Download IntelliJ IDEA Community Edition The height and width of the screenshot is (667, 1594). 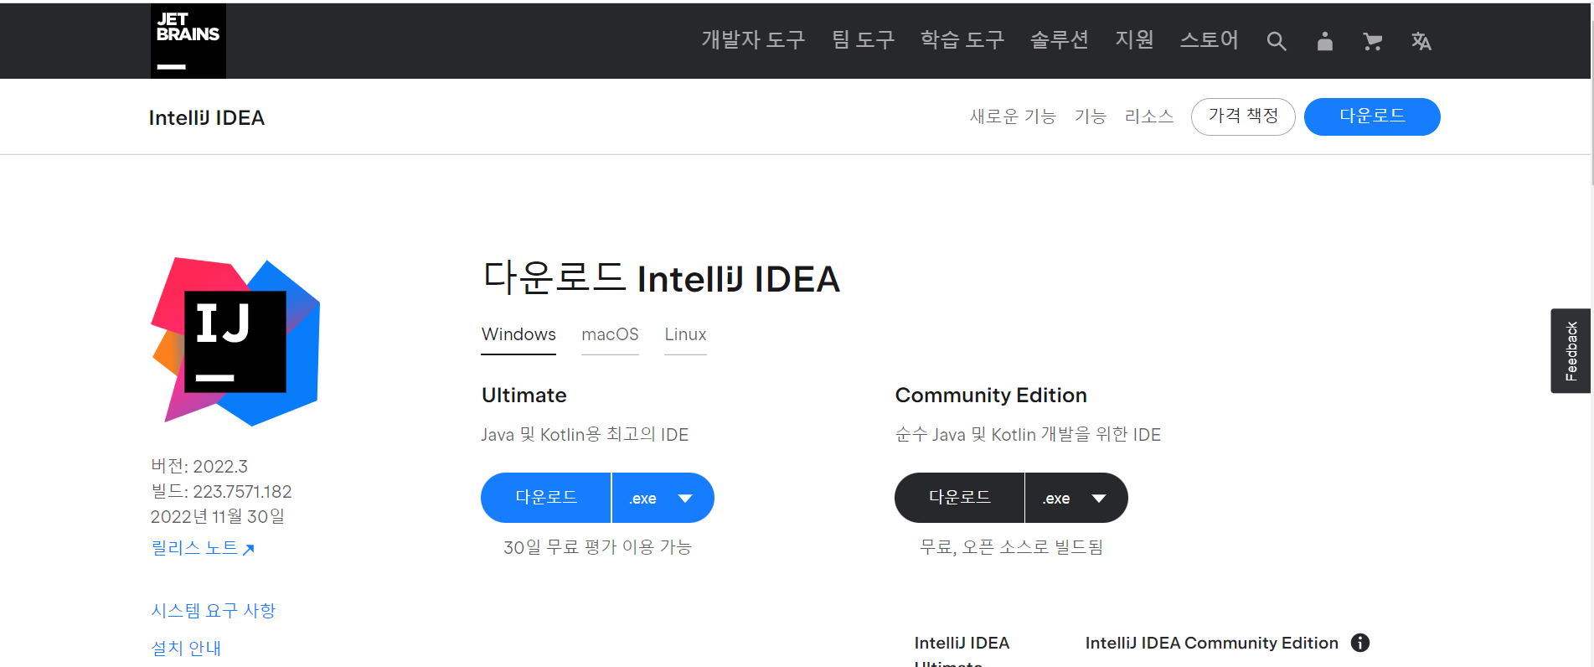[960, 498]
